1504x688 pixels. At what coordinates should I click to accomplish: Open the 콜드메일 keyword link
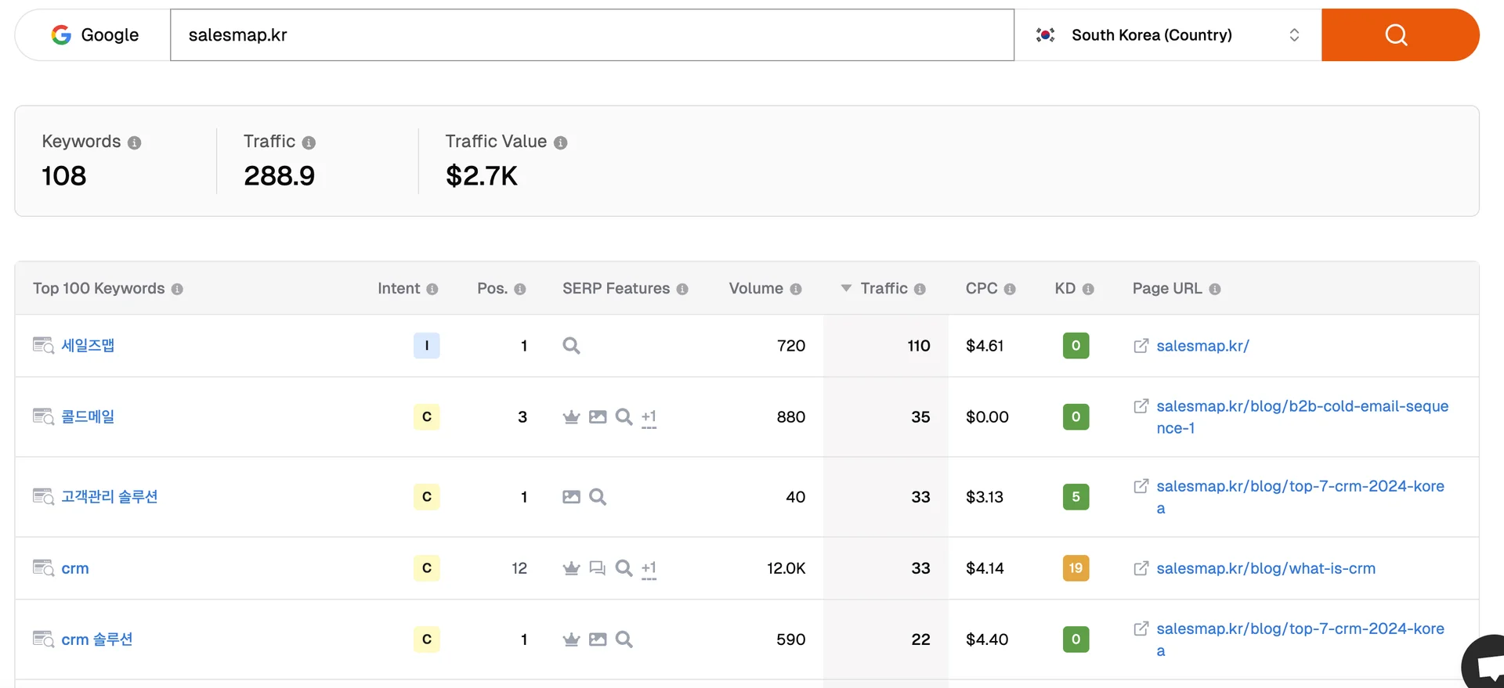tap(88, 417)
